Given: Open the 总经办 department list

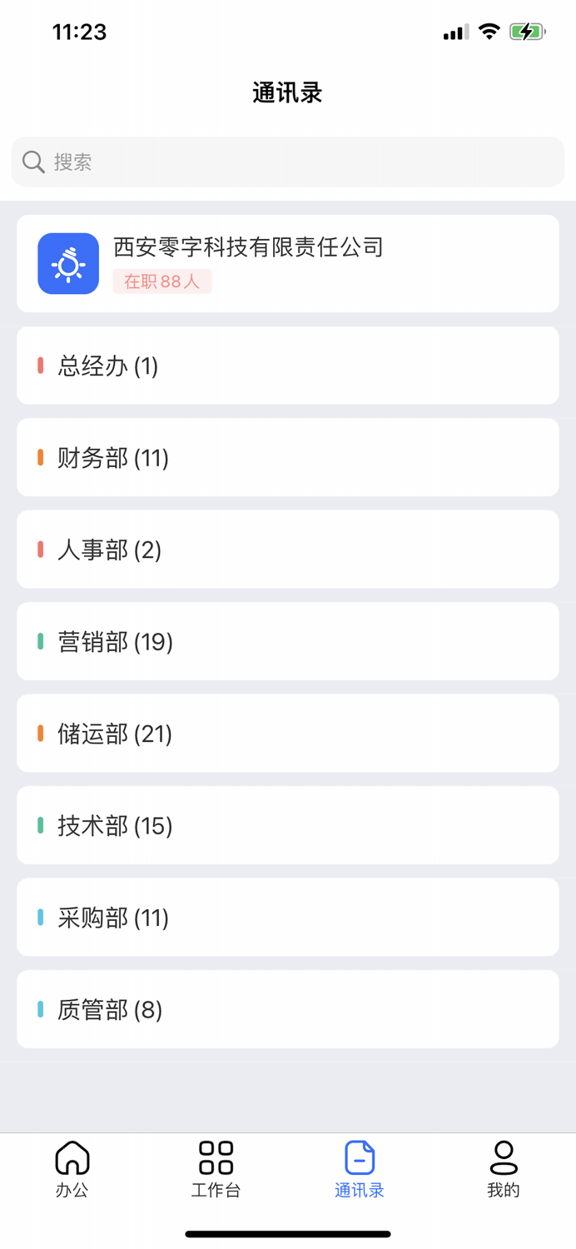Looking at the screenshot, I should tap(287, 365).
